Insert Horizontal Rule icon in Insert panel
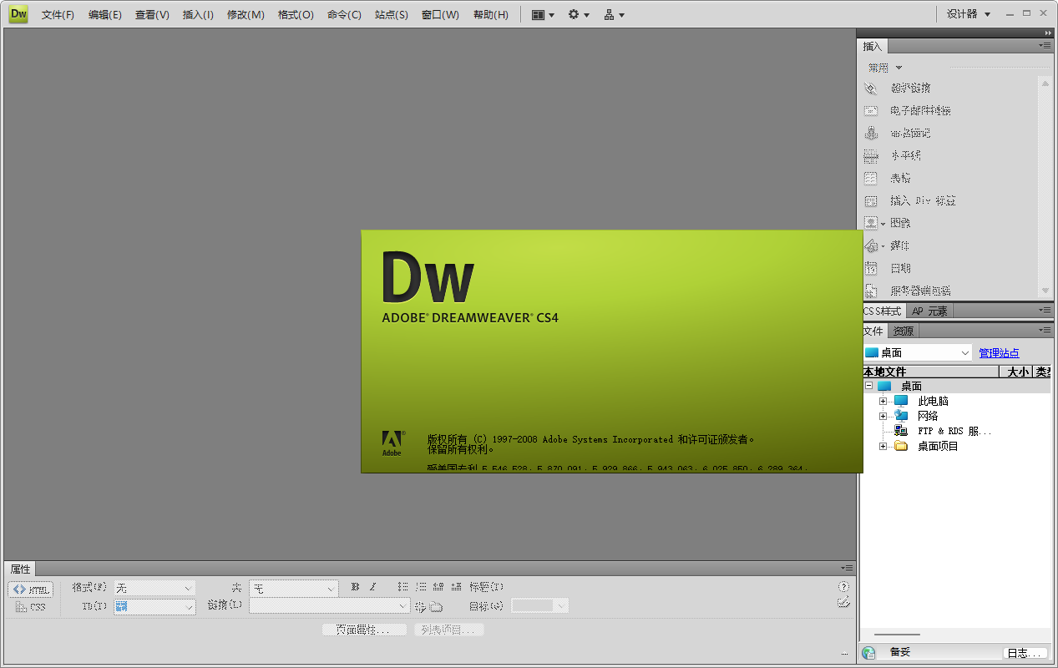The image size is (1058, 668). (871, 155)
